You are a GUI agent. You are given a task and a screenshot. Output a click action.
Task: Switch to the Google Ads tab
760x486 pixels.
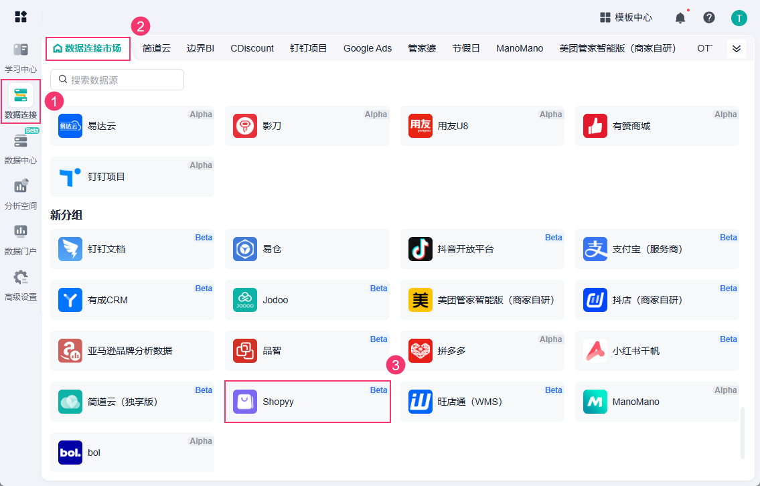368,48
